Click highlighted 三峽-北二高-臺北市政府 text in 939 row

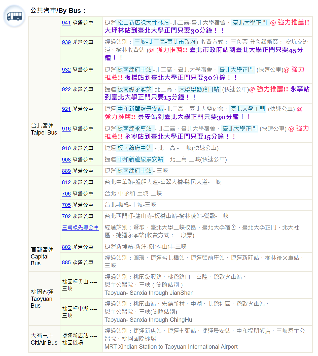165,42
